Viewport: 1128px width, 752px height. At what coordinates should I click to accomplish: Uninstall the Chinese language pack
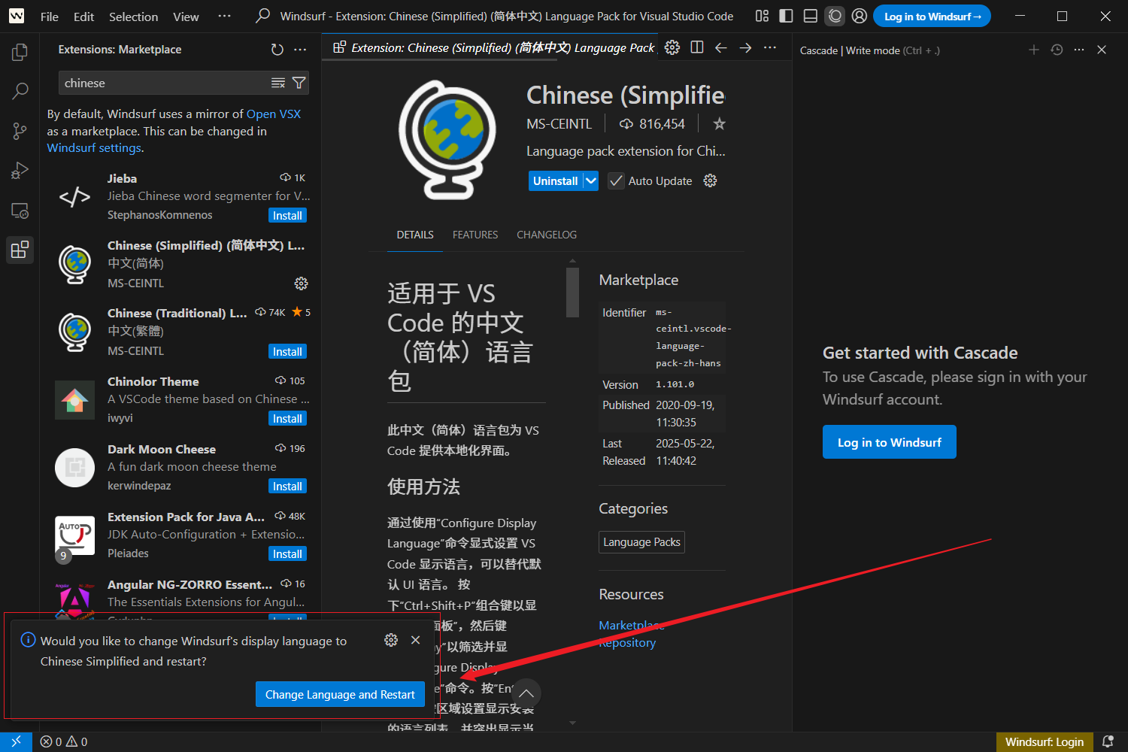(555, 180)
